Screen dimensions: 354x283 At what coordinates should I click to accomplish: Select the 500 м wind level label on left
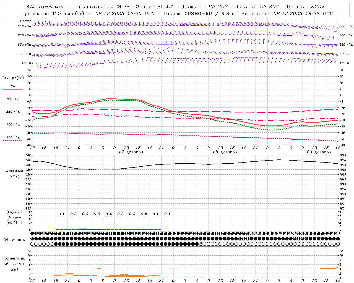pos(26,54)
